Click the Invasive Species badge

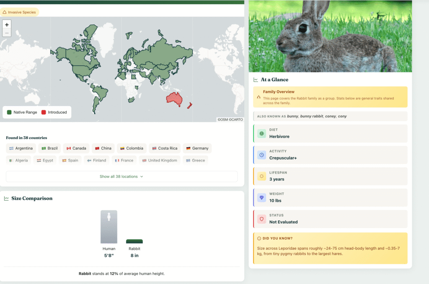click(x=19, y=12)
